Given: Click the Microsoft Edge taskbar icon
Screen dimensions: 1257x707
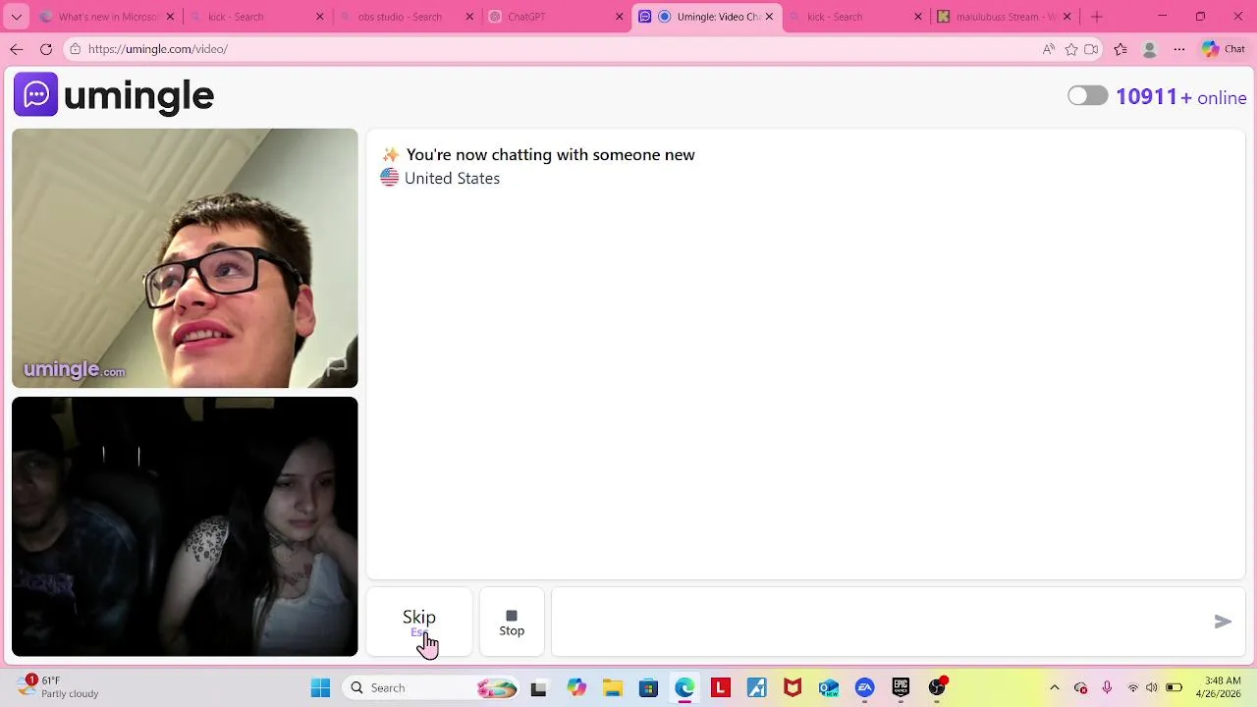Looking at the screenshot, I should 684,688.
